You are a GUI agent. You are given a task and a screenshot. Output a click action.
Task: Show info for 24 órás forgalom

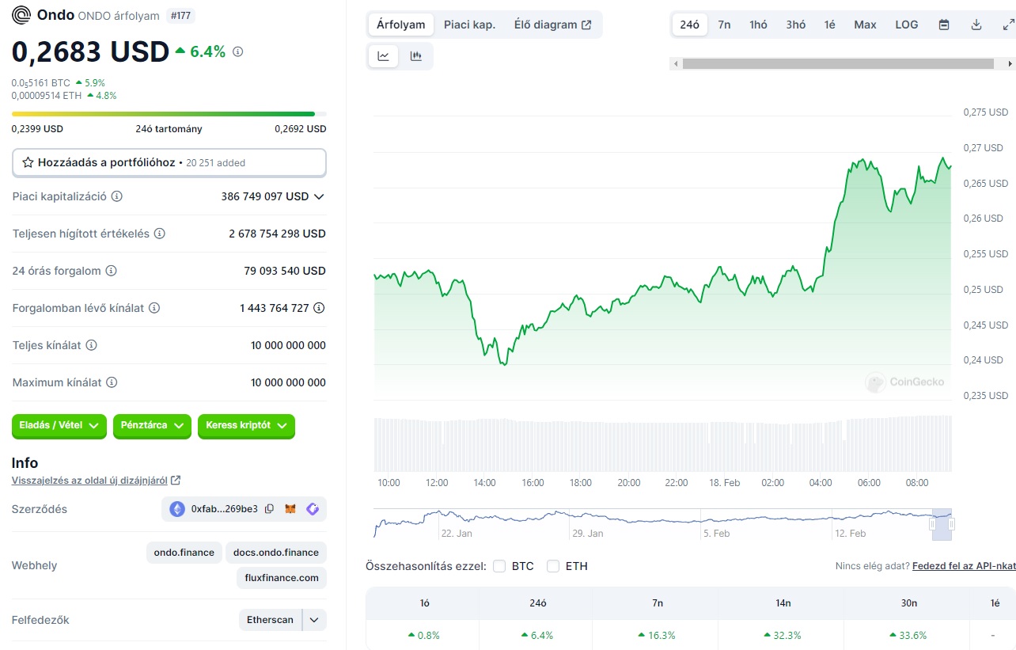[111, 271]
